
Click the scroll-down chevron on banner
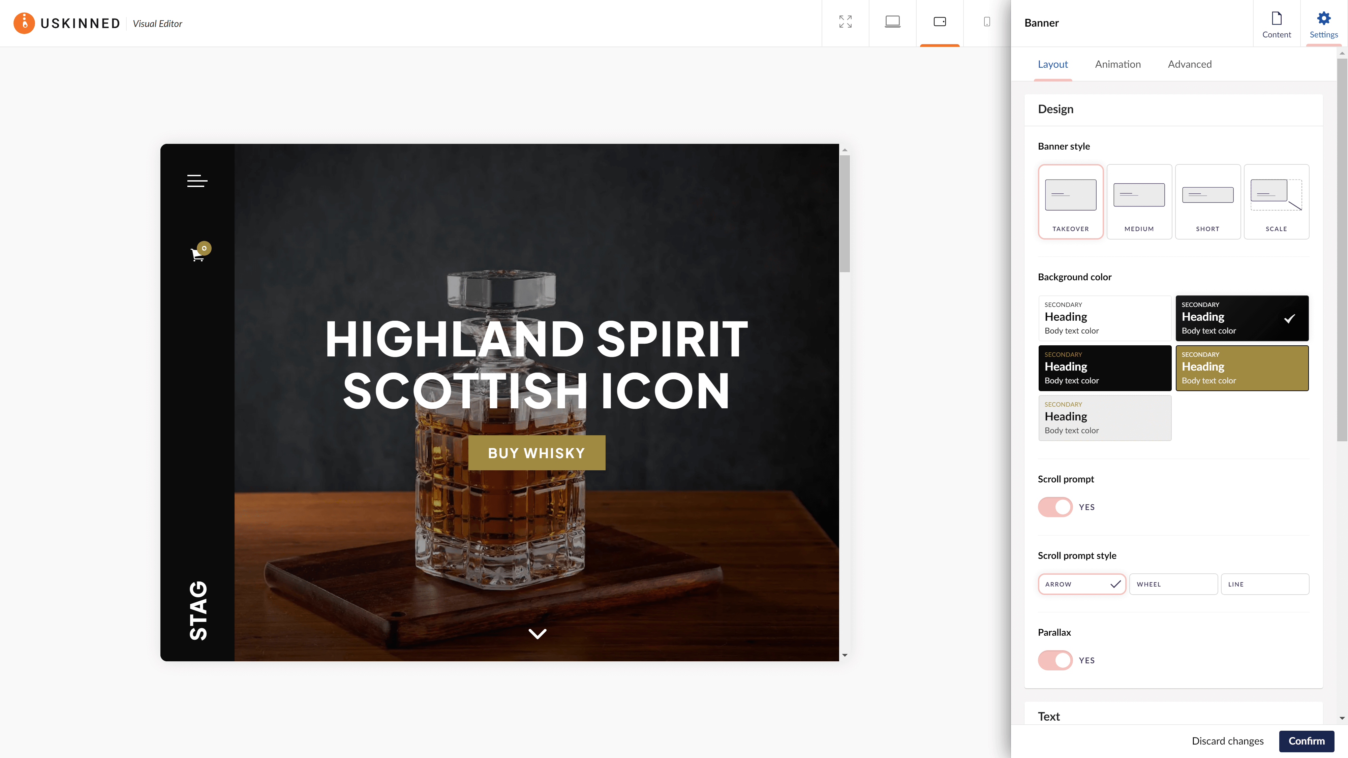(537, 633)
